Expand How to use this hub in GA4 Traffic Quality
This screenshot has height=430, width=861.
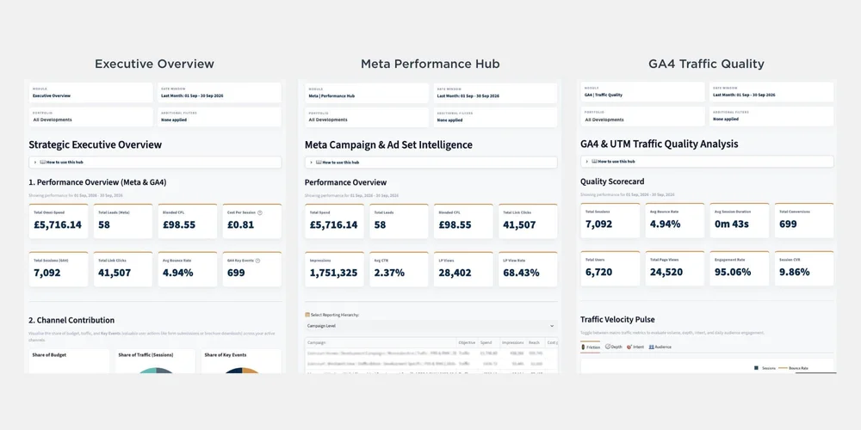click(x=707, y=162)
